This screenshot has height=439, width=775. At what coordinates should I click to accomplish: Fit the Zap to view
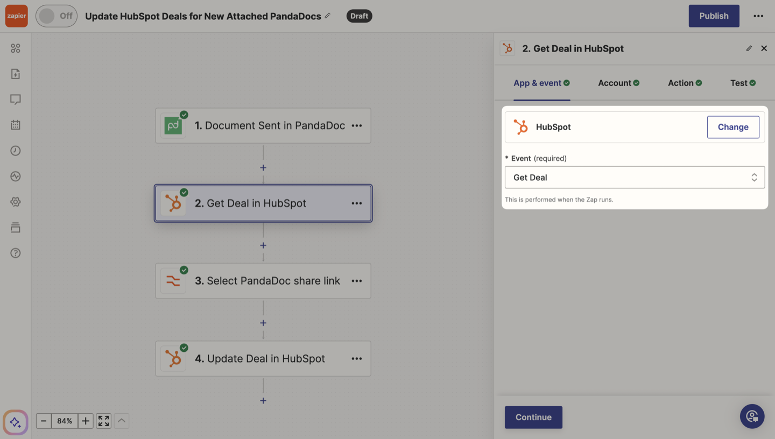click(x=104, y=421)
